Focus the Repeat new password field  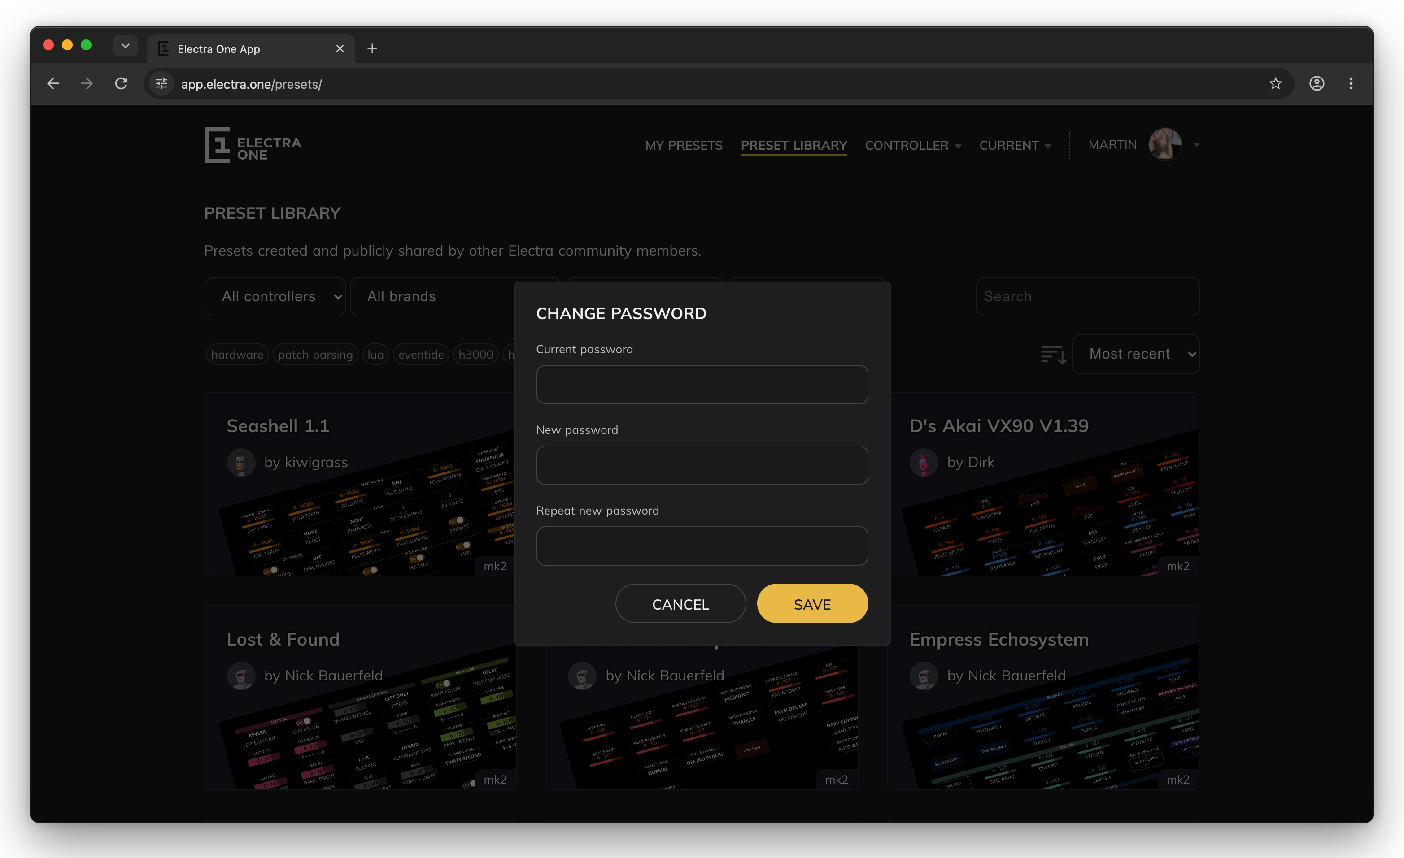(702, 546)
